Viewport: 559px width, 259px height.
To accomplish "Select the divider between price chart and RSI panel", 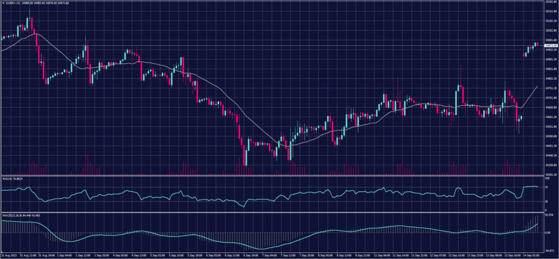I will pyautogui.click(x=273, y=175).
